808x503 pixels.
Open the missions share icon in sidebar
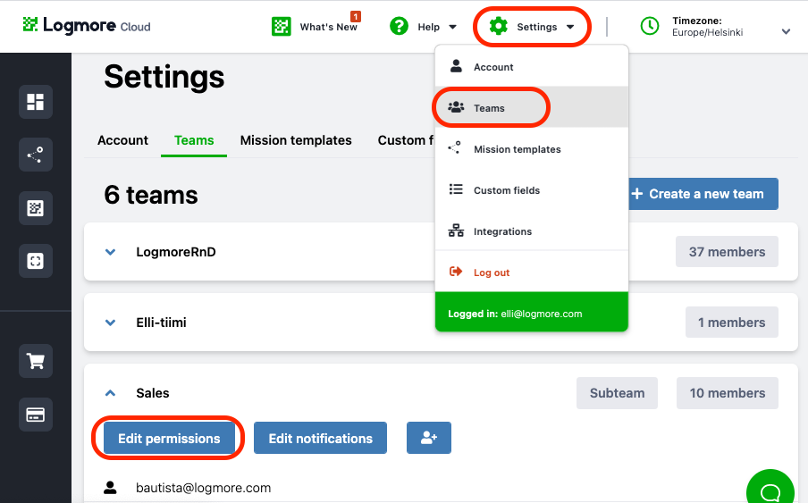pos(36,155)
